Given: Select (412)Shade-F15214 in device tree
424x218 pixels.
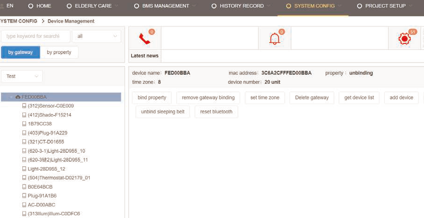Looking at the screenshot, I should (x=49, y=115).
